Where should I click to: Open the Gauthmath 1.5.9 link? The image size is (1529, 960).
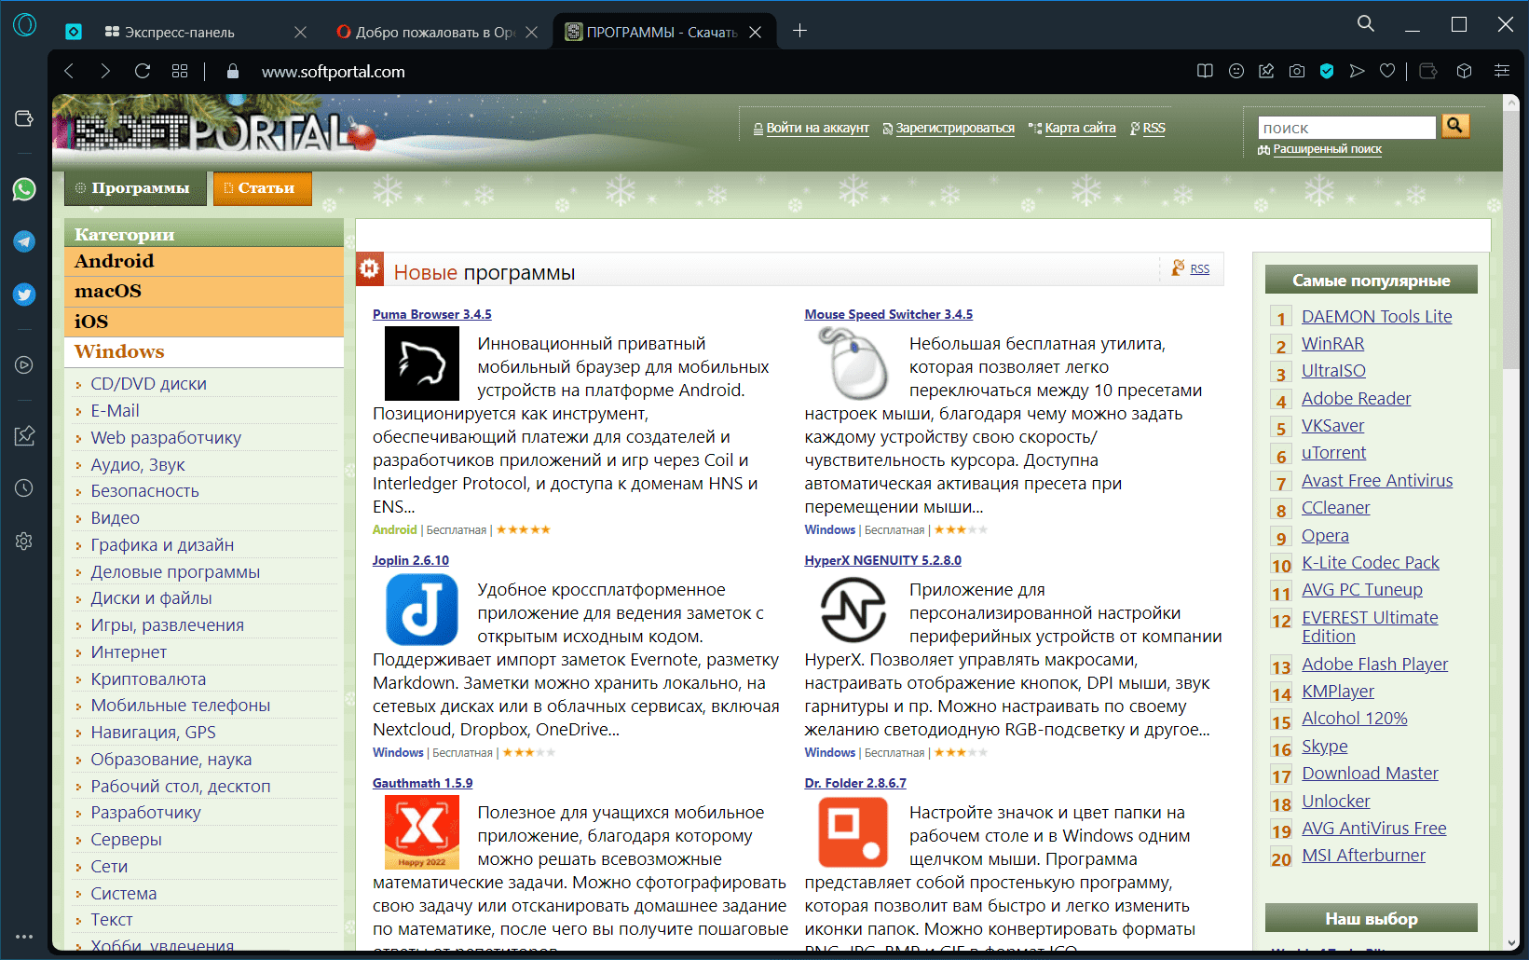[422, 783]
